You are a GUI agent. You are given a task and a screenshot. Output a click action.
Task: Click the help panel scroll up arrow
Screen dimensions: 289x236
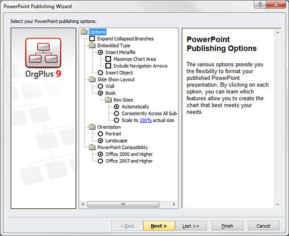(x=278, y=32)
